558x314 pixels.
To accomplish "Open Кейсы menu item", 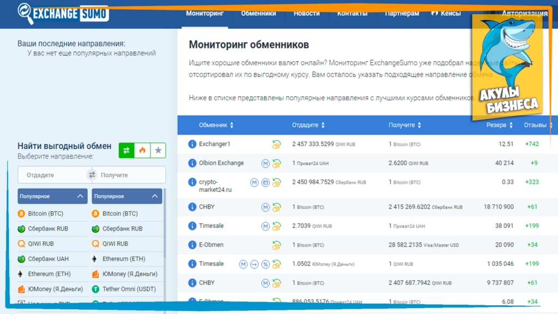I will (446, 14).
